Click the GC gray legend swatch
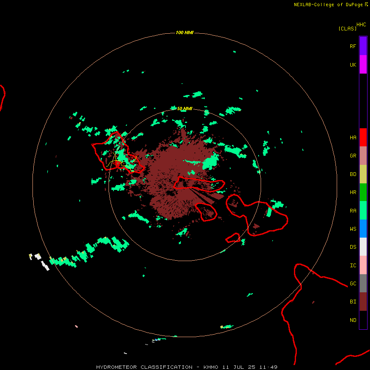Image resolution: width=370 pixels, height=370 pixels. [363, 283]
